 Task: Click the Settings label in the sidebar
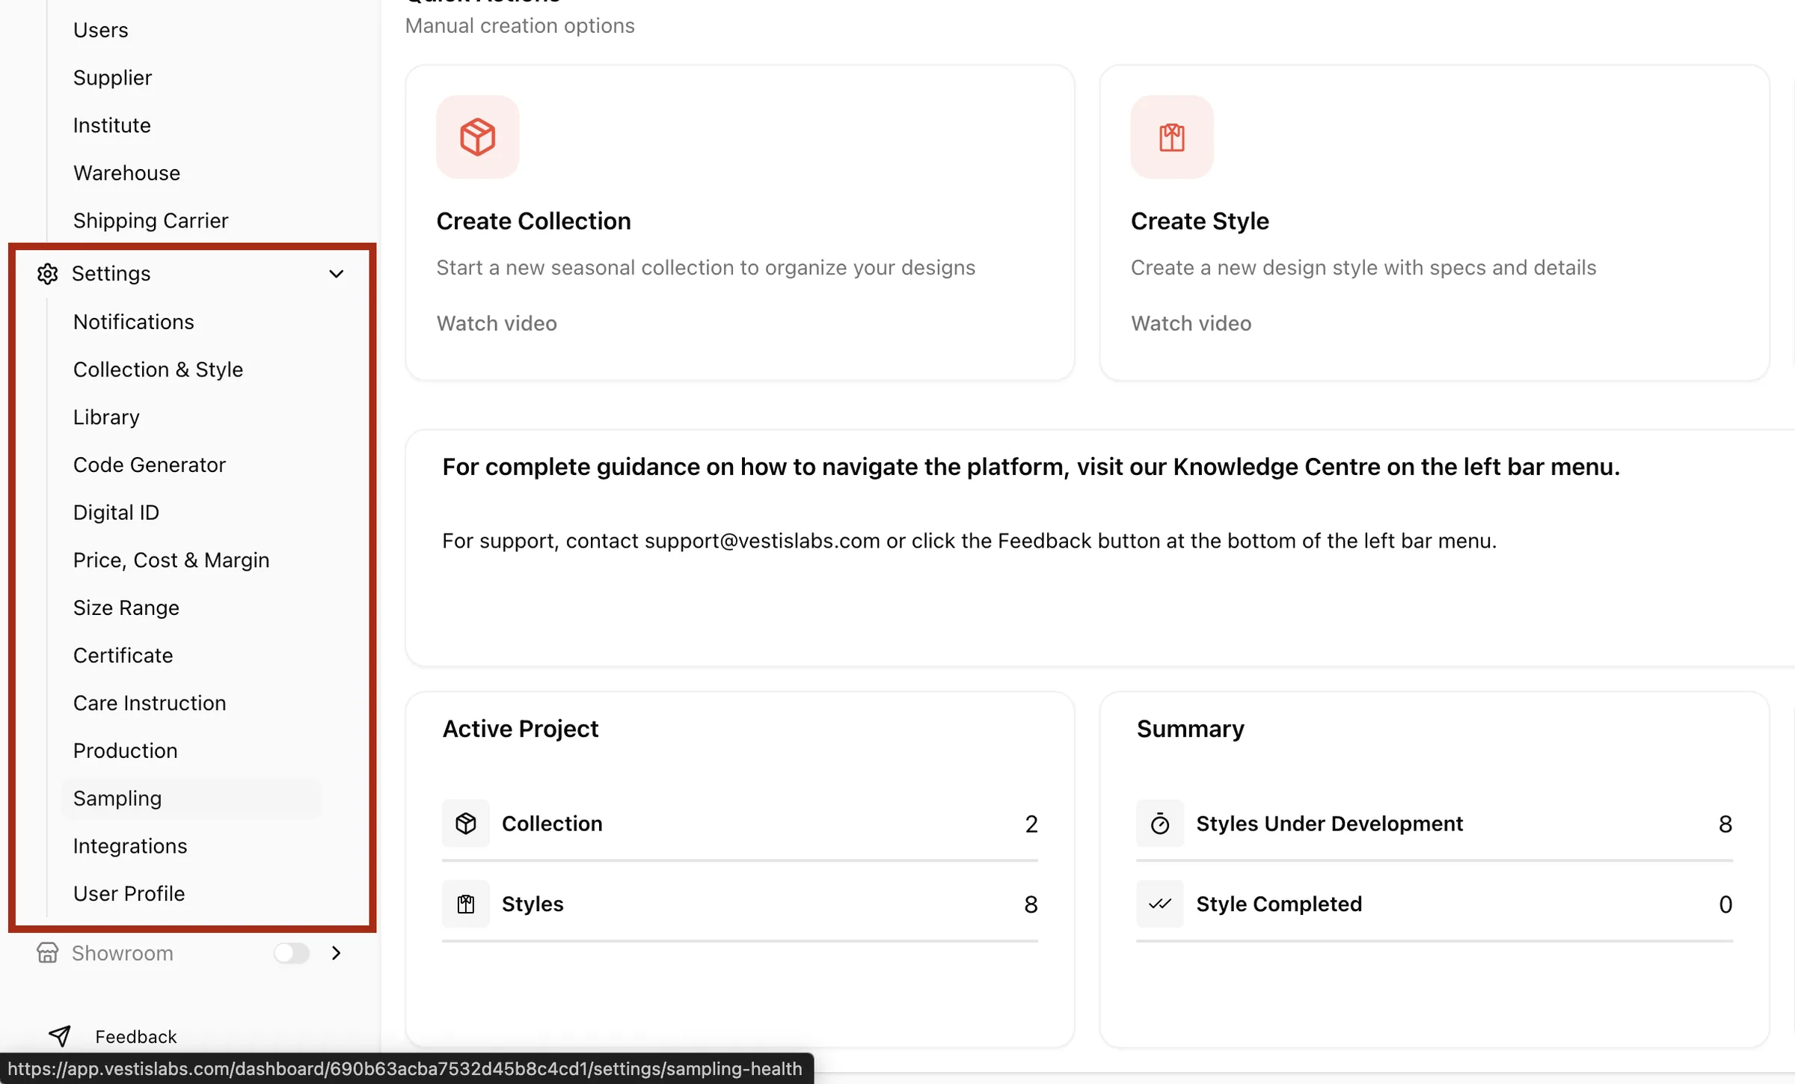[111, 274]
